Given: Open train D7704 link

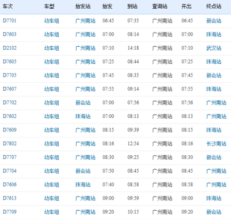Looking at the screenshot, I should tap(10, 171).
